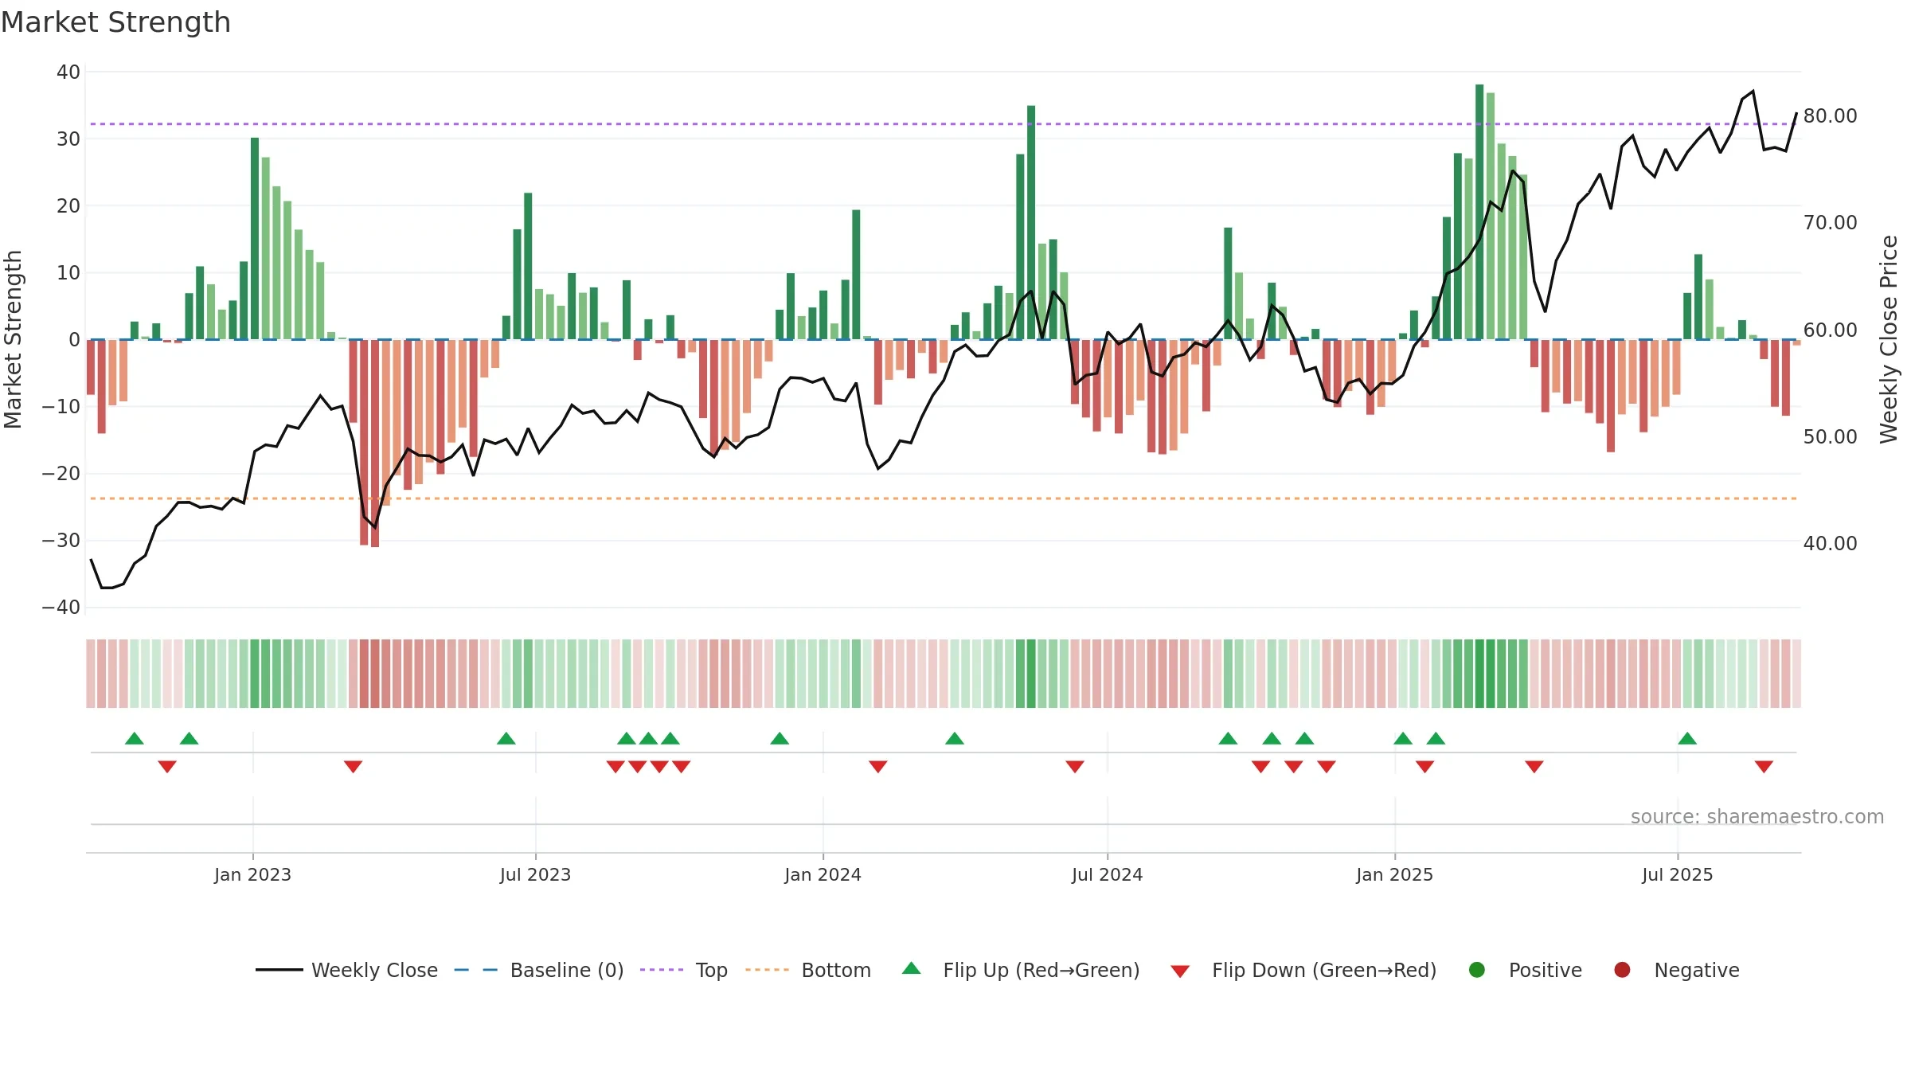Click the Weekly Close Price axis title
The width and height of the screenshot is (1911, 1075).
(x=1889, y=339)
